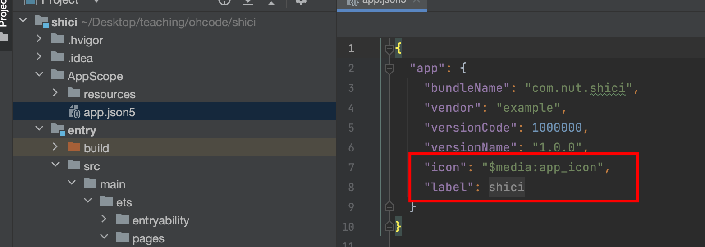Click the 1000000 number value

point(557,128)
